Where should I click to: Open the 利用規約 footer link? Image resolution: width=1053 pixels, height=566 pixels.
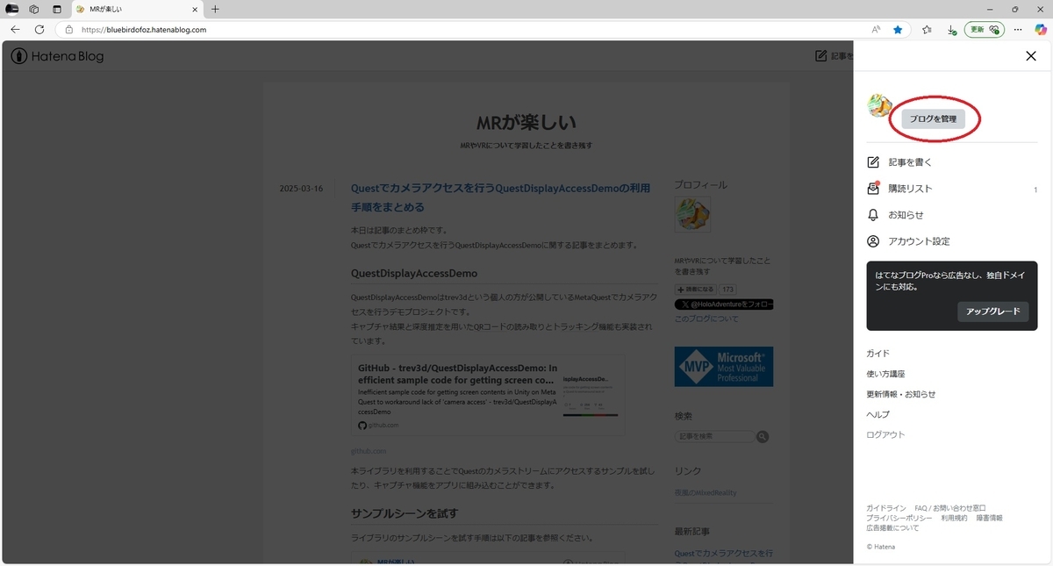point(954,518)
